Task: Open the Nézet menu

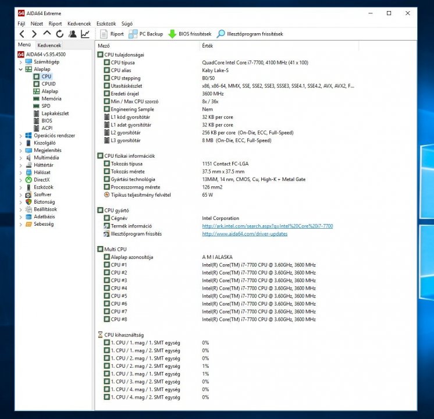Action: (x=37, y=24)
